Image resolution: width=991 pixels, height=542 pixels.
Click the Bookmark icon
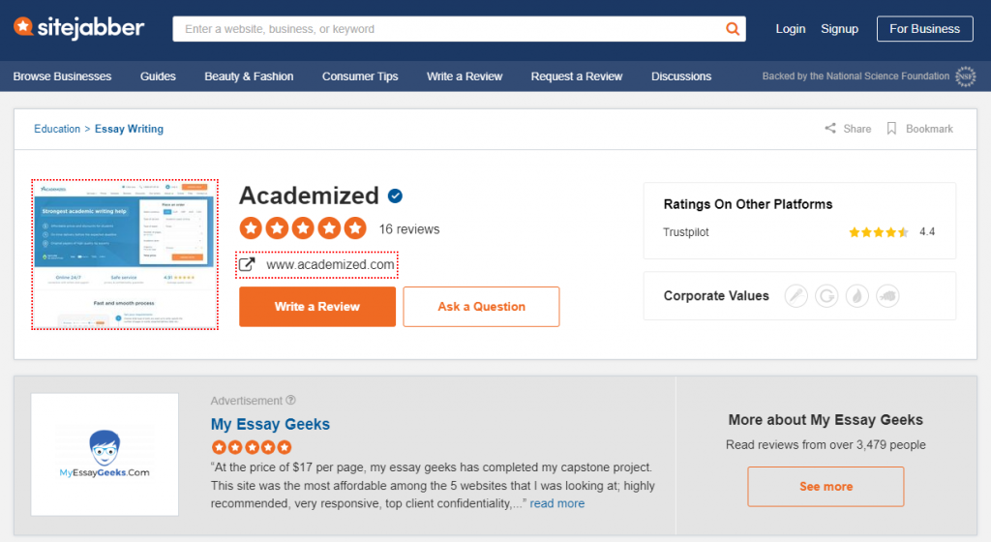[891, 128]
